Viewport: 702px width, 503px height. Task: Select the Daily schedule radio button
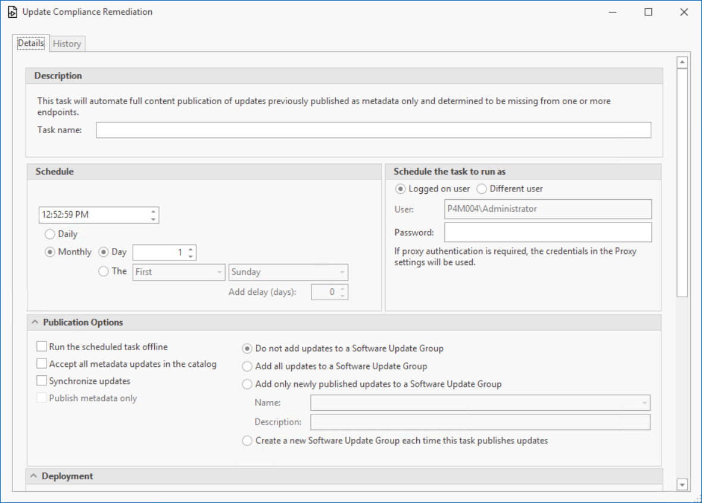tap(50, 234)
